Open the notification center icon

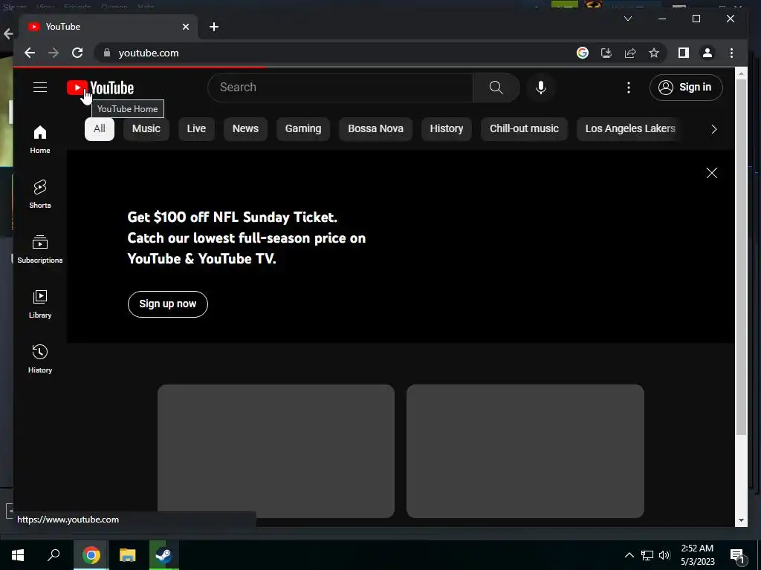738,555
